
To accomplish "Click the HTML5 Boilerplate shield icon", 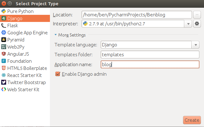I will 4,68.
